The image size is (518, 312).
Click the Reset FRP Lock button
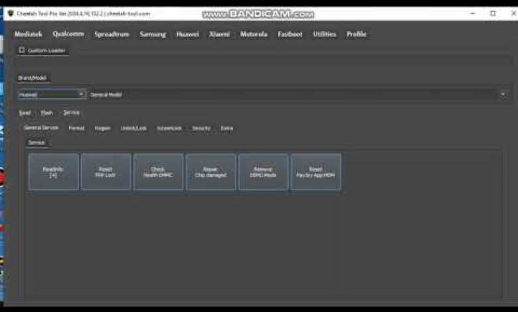pyautogui.click(x=106, y=173)
